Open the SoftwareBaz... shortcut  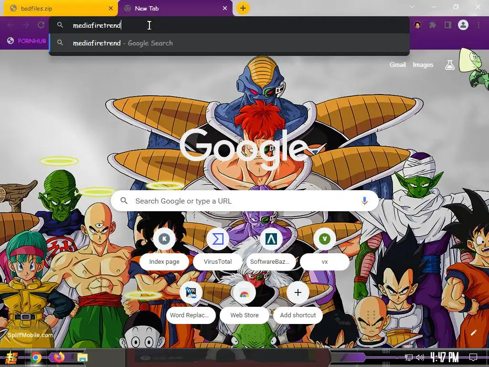tap(271, 248)
